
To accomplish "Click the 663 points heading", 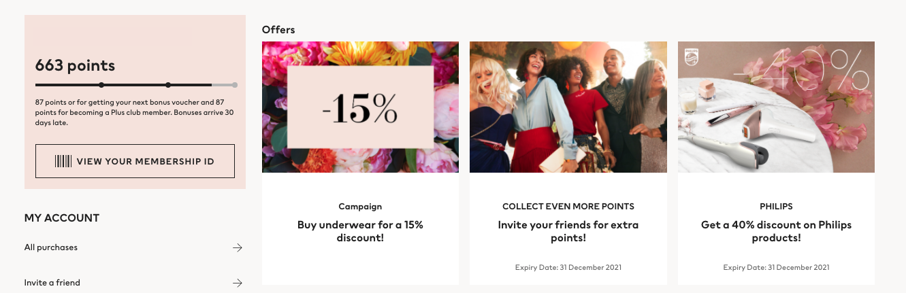I will click(75, 65).
